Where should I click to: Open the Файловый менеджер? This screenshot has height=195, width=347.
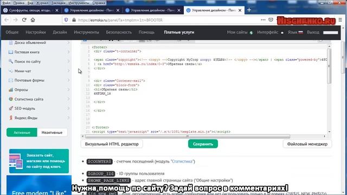pos(307,144)
